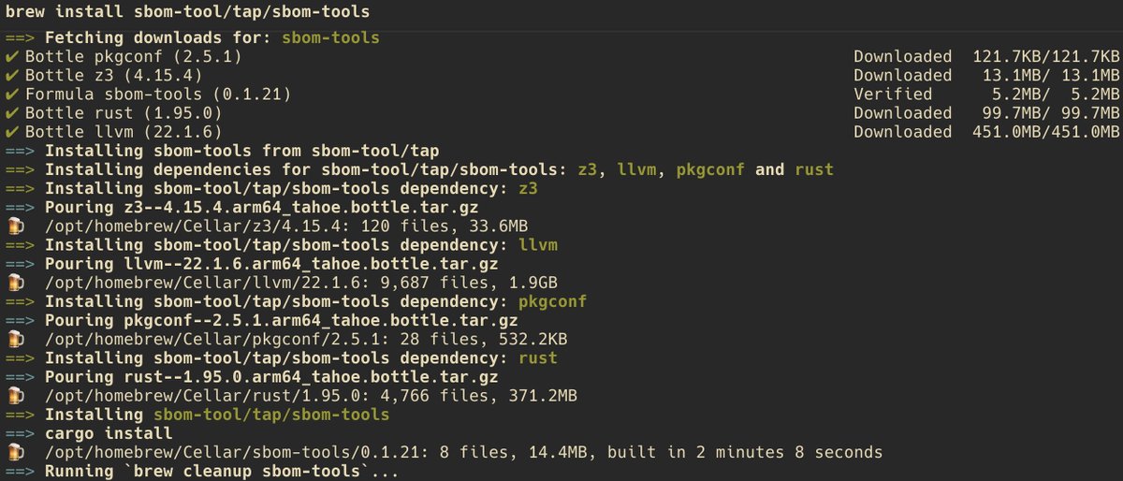
Task: Click the beer mug icon on the sbom-tools Cellar line
Action: coord(14,452)
